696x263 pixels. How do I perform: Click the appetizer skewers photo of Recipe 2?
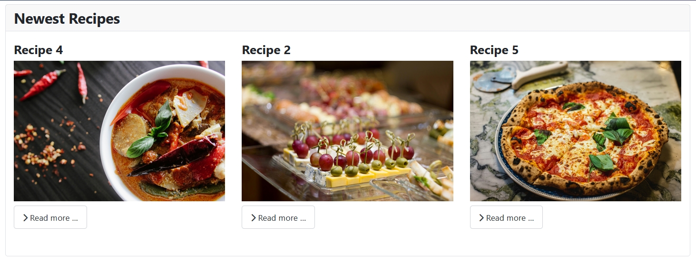pyautogui.click(x=347, y=131)
